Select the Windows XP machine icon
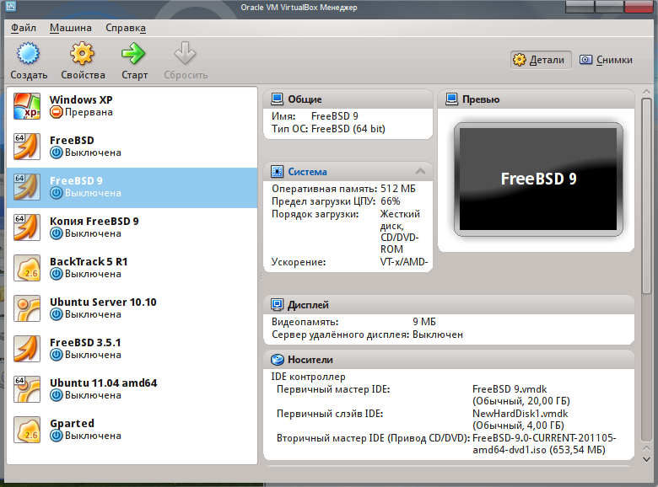658x487 pixels. [27, 106]
